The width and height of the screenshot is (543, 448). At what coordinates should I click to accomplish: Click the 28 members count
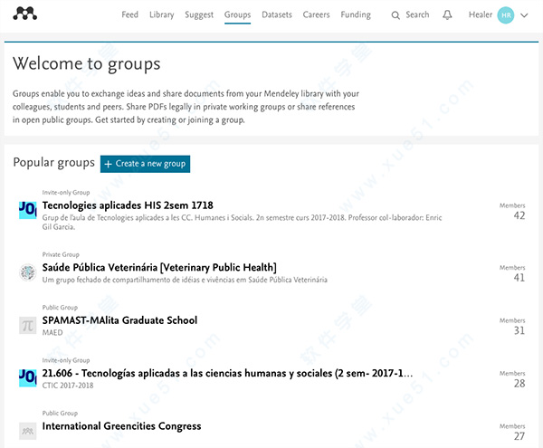(519, 384)
